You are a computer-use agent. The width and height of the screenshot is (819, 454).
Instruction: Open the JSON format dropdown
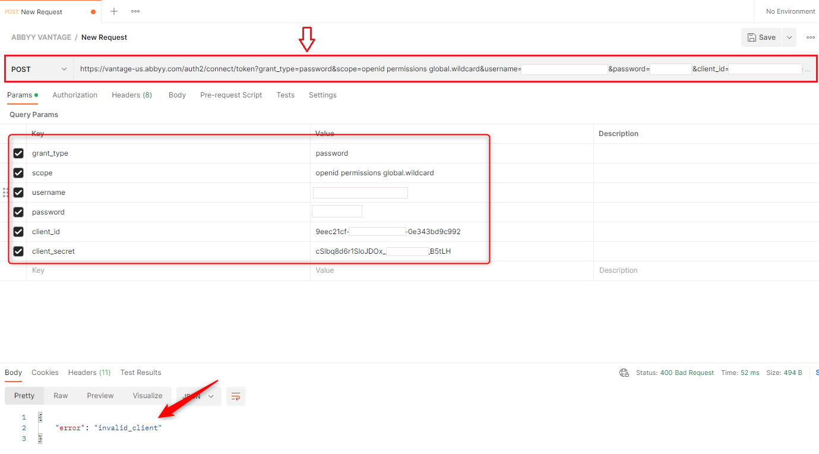pos(199,396)
